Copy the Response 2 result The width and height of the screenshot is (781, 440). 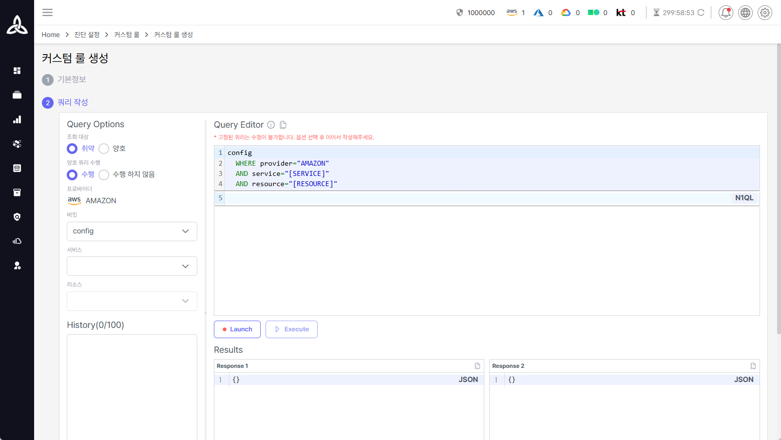(x=753, y=366)
